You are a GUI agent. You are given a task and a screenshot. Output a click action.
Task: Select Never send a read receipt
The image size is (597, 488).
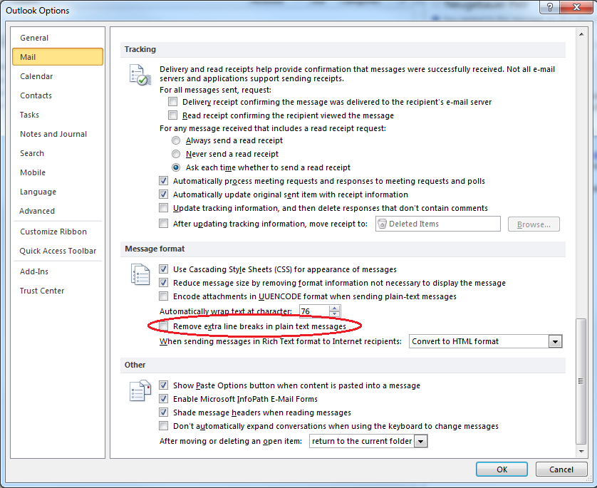point(176,154)
